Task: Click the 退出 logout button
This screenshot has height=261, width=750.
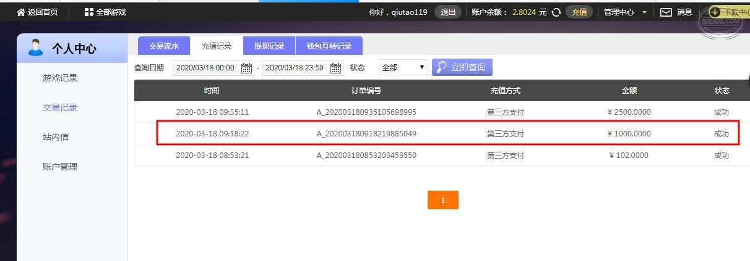Action: 447,12
